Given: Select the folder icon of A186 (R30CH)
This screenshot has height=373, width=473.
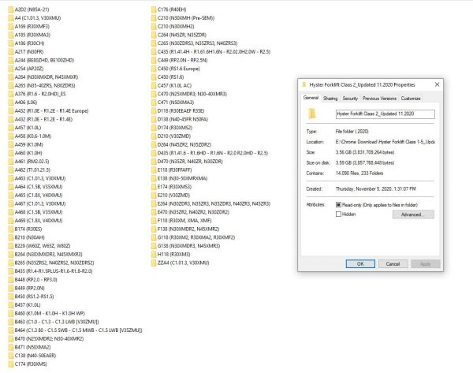Looking at the screenshot, I should click(x=11, y=43).
